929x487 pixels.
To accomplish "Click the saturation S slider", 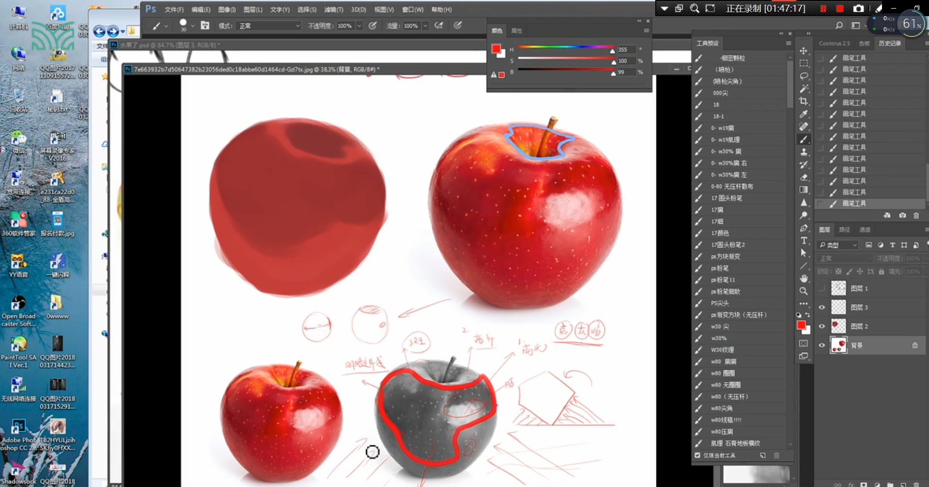I will coord(566,59).
